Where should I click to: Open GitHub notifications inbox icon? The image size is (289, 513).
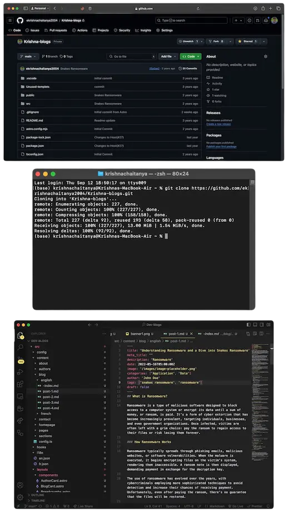[266, 20]
